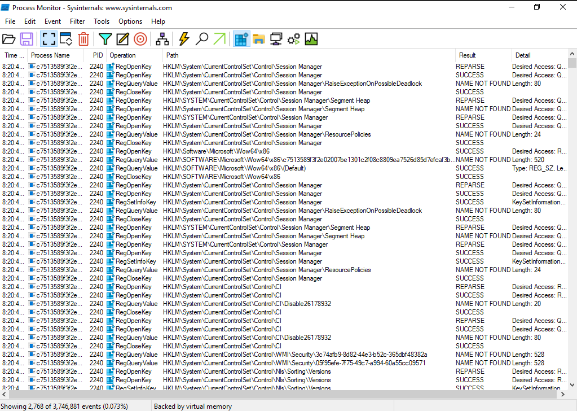Toggle the Show File System Activity icon
Image resolution: width=577 pixels, height=411 pixels.
tap(259, 39)
